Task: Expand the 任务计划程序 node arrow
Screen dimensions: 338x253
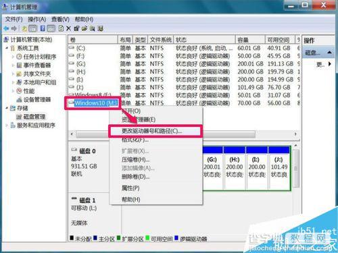Action: (x=13, y=57)
